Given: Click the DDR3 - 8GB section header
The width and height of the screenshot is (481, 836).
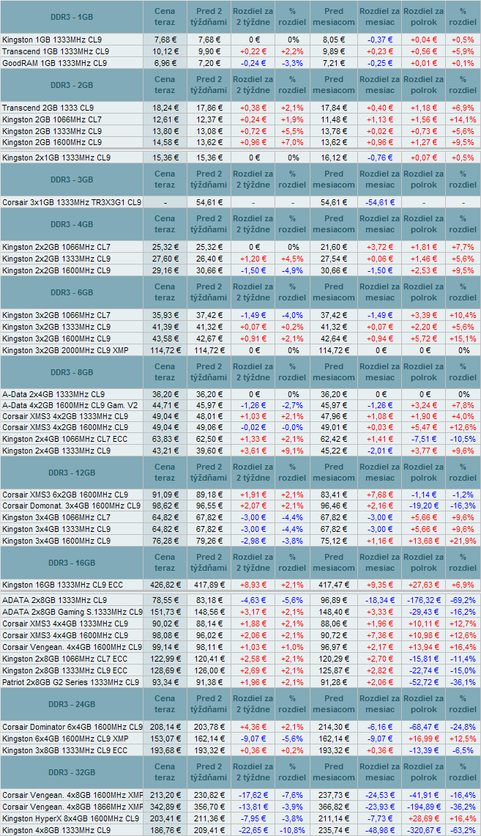Looking at the screenshot, I should point(71,372).
